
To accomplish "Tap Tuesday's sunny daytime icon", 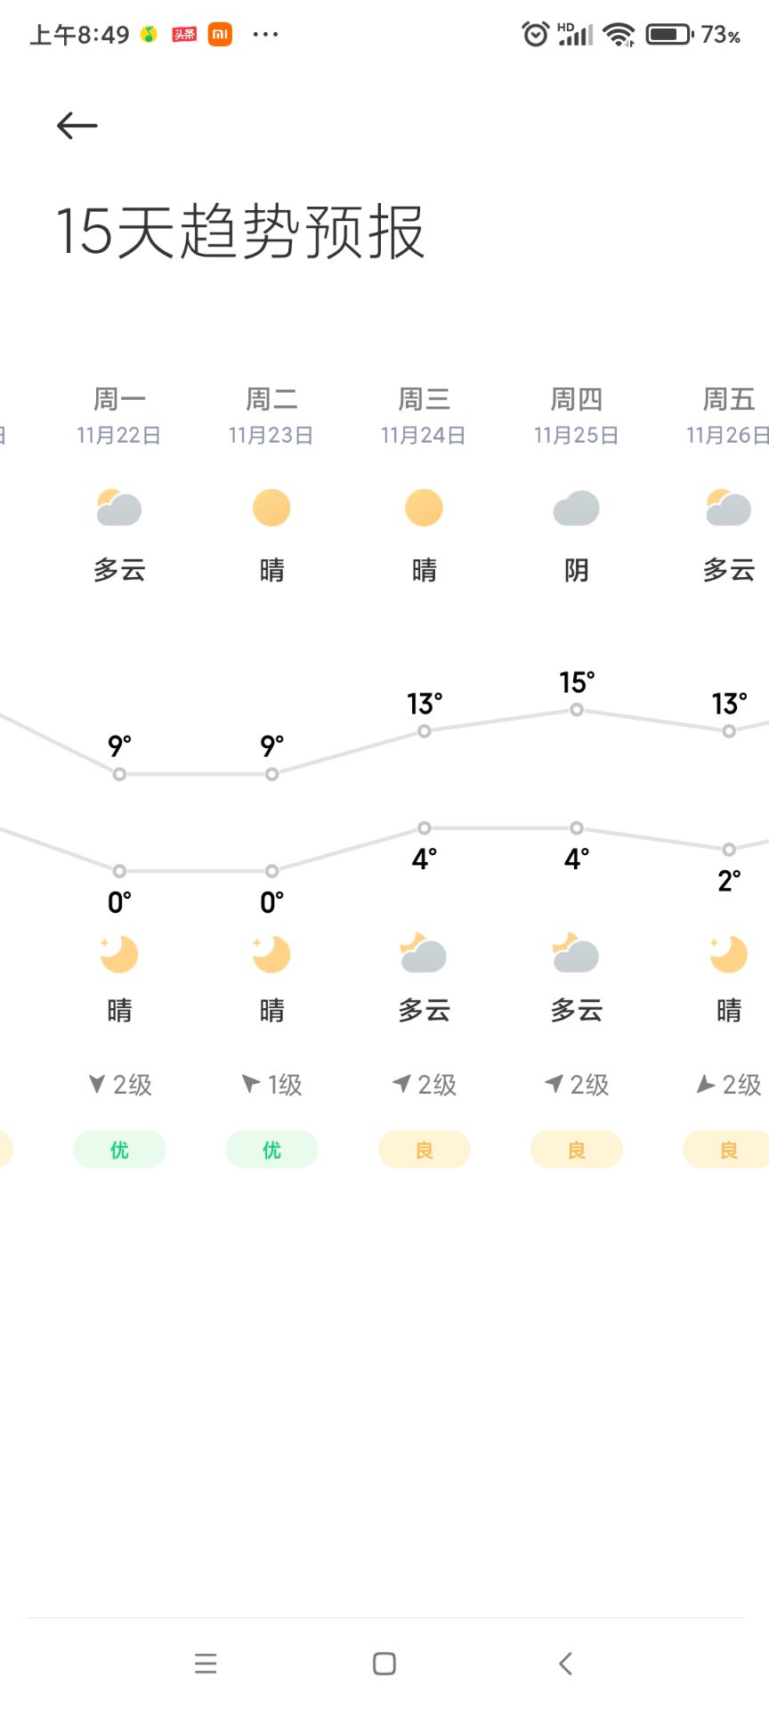I will 271,508.
